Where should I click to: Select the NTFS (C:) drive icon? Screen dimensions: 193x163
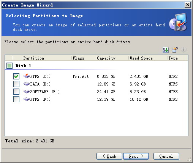pyautogui.click(x=27, y=76)
